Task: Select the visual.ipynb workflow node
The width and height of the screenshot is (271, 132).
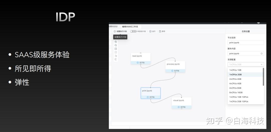Action: click(181, 103)
